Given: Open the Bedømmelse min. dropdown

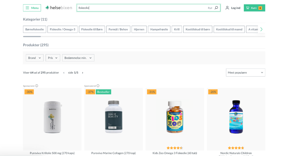Looking at the screenshot, I should [x=78, y=58].
